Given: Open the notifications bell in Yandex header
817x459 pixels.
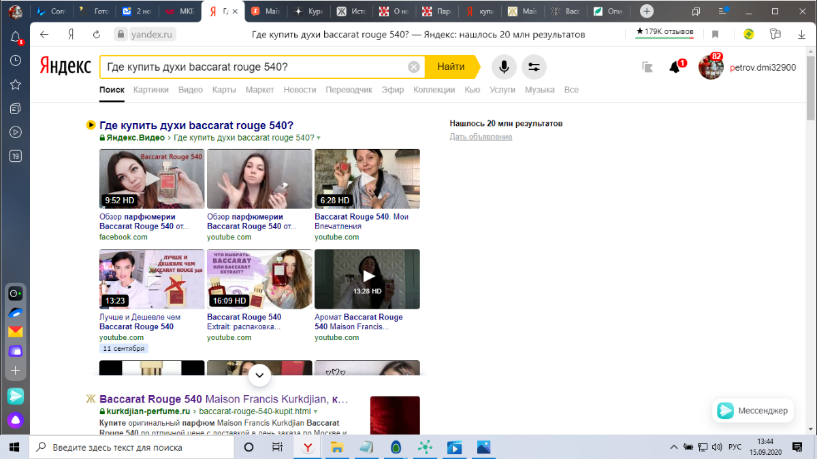Looking at the screenshot, I should point(675,67).
